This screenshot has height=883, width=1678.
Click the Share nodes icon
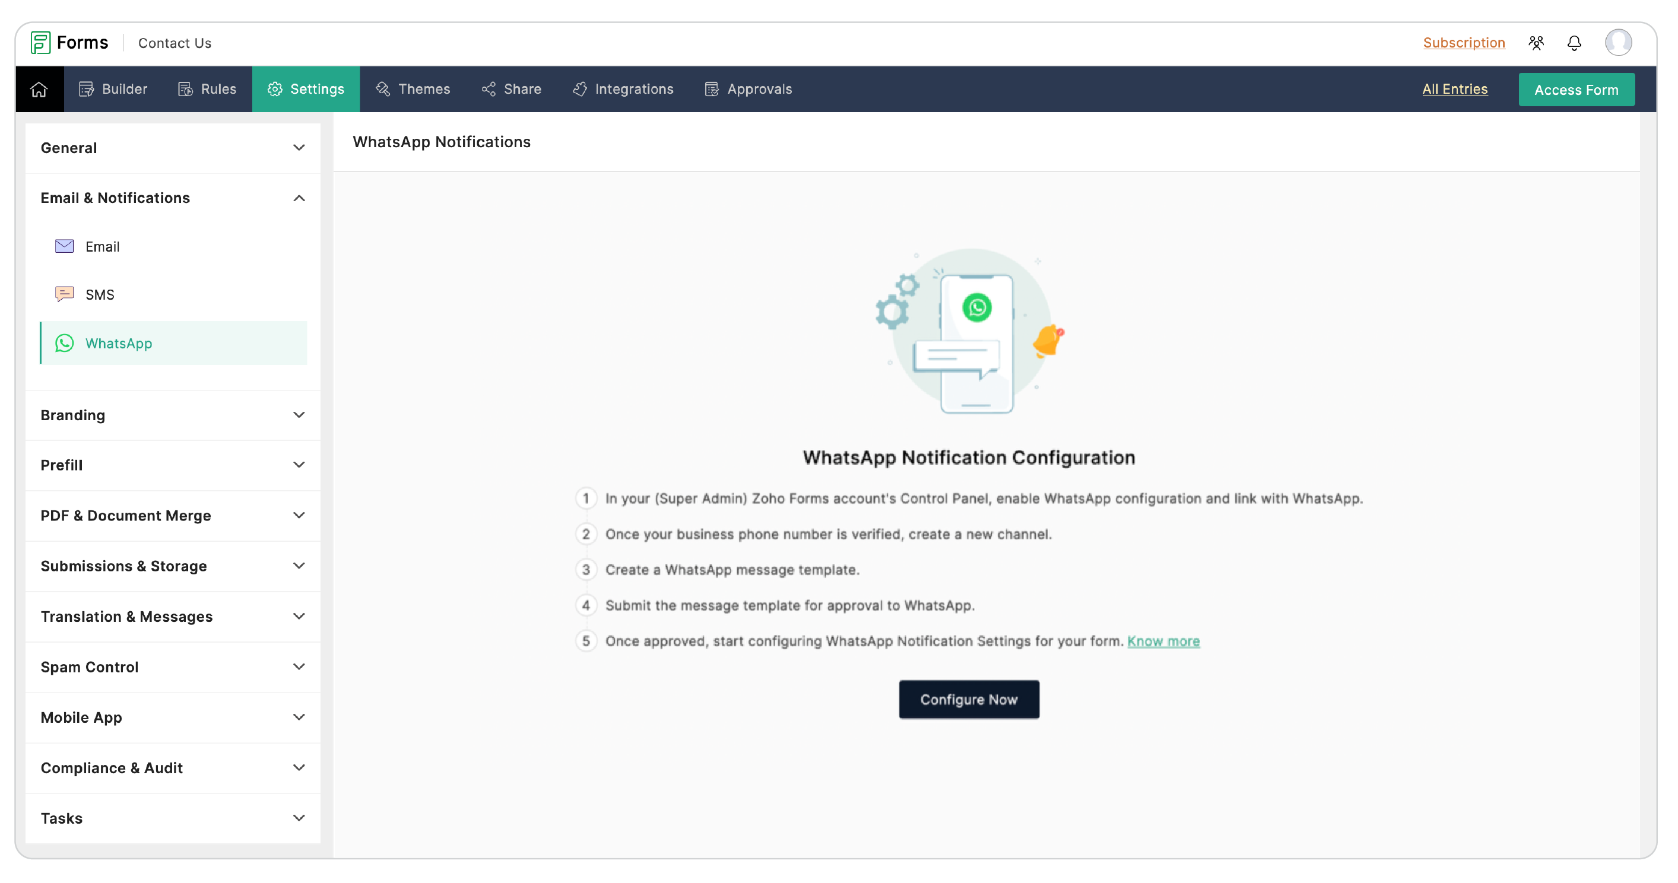point(489,89)
